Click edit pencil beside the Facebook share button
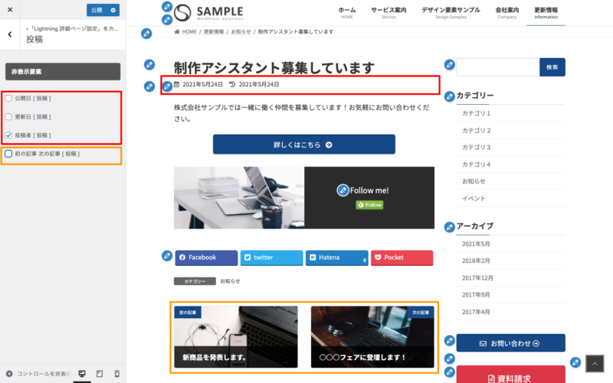 point(167,255)
